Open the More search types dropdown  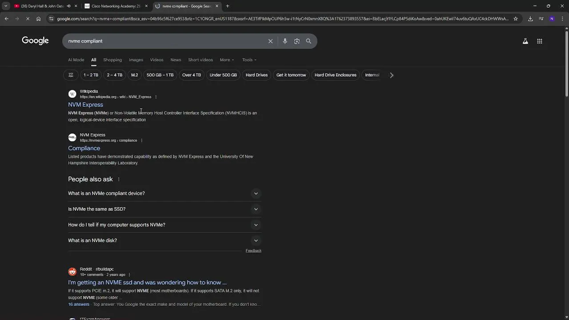[227, 60]
